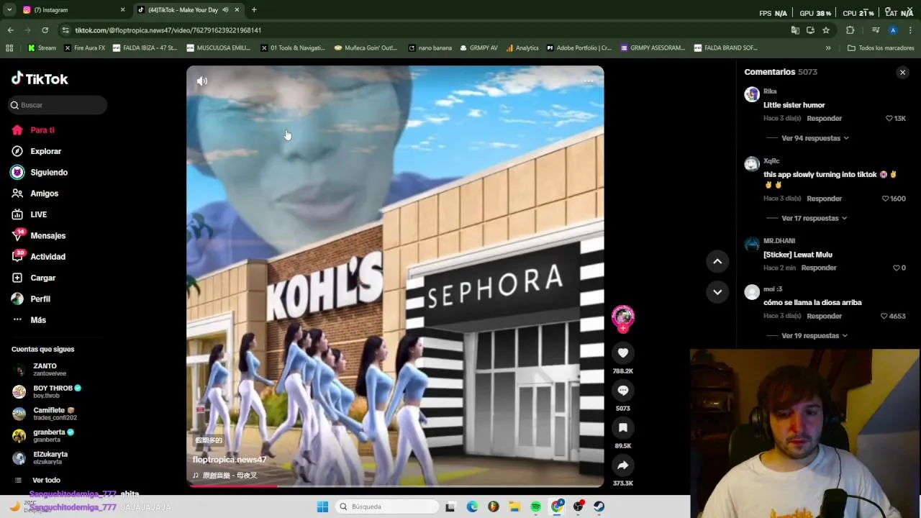Toggle video sound with the speaker icon
921x518 pixels.
click(x=202, y=81)
